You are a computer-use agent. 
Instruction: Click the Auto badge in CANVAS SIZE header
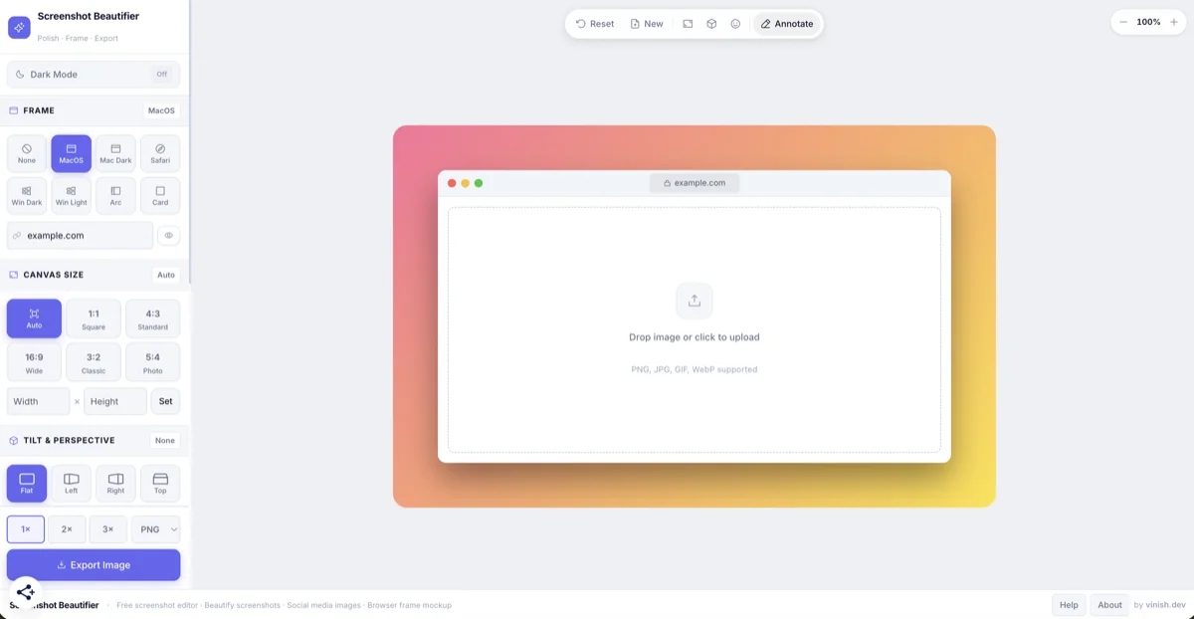(166, 275)
